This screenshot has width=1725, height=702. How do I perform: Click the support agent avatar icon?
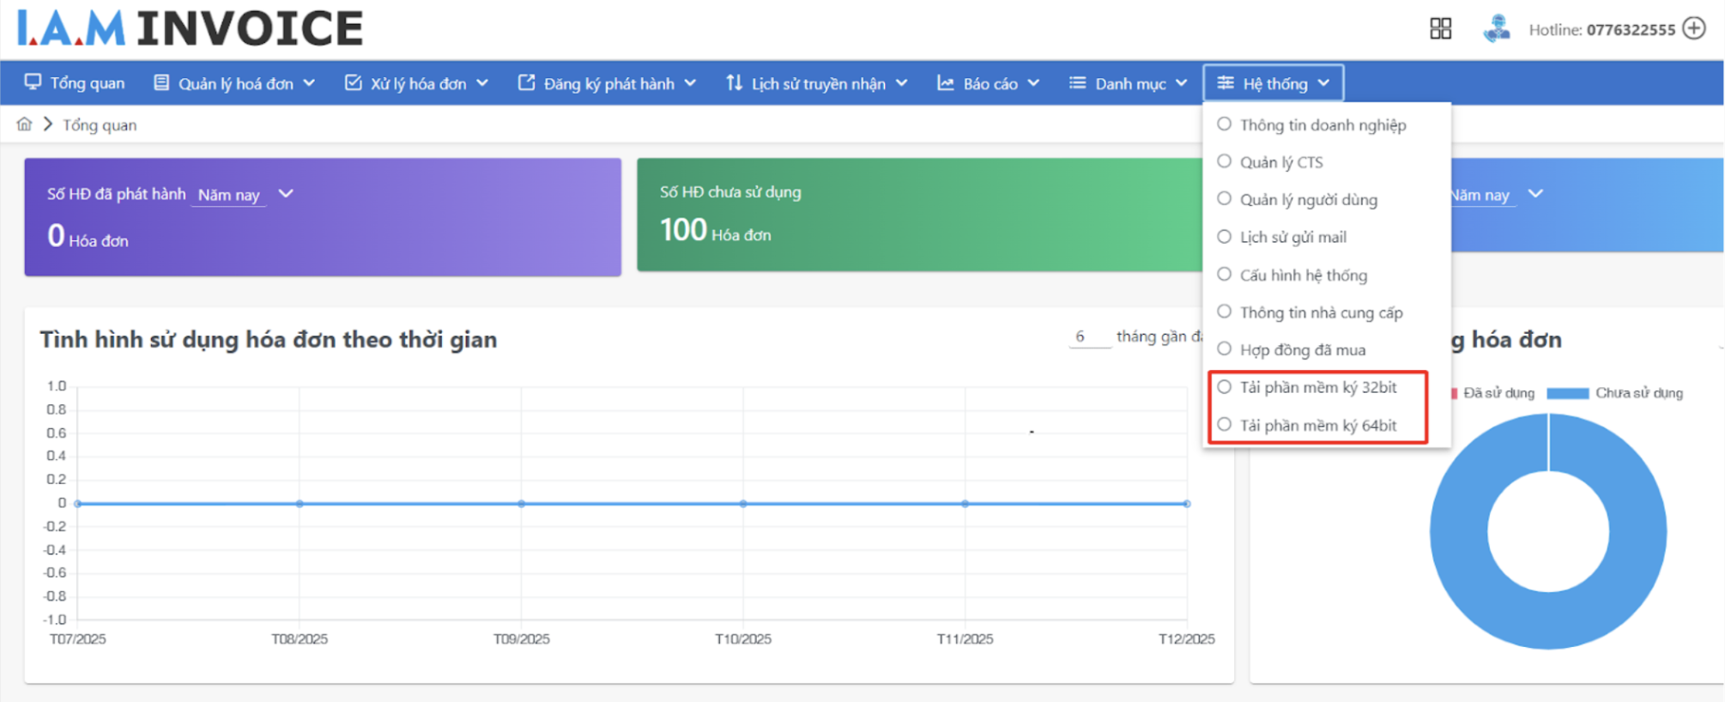1496,29
